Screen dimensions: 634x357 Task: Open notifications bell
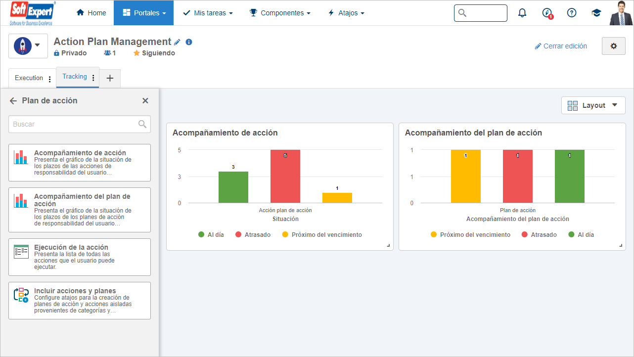click(522, 13)
